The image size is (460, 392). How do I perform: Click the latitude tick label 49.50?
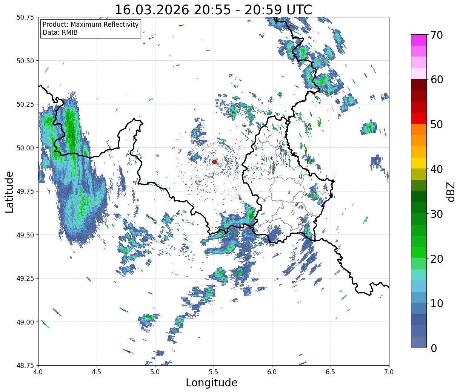(25, 235)
